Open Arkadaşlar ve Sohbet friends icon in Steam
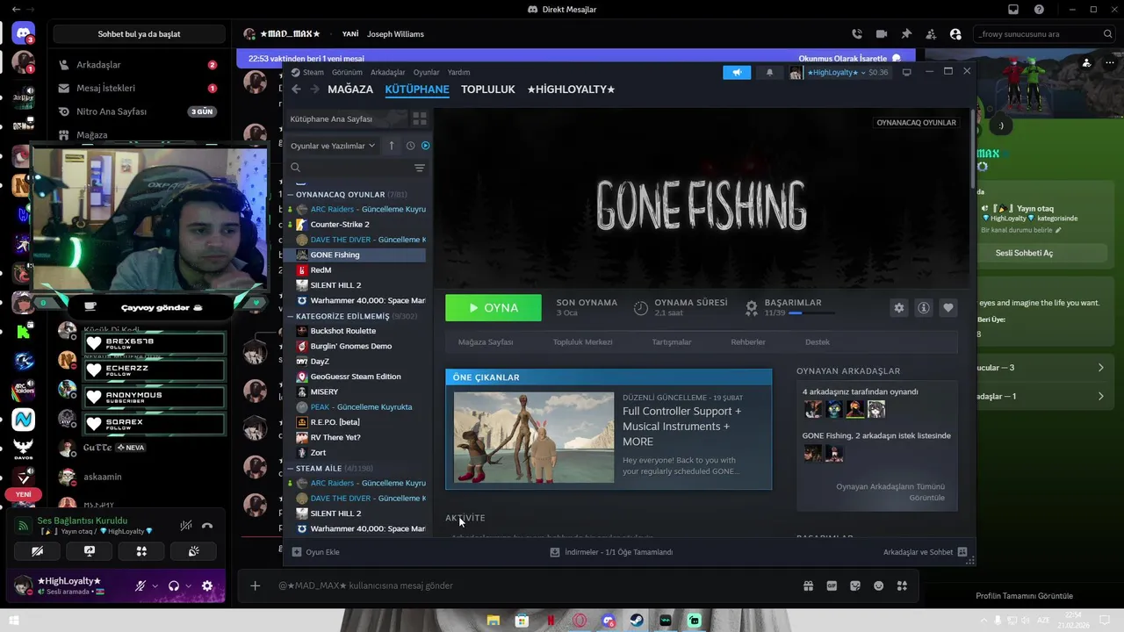This screenshot has width=1124, height=632. click(962, 552)
